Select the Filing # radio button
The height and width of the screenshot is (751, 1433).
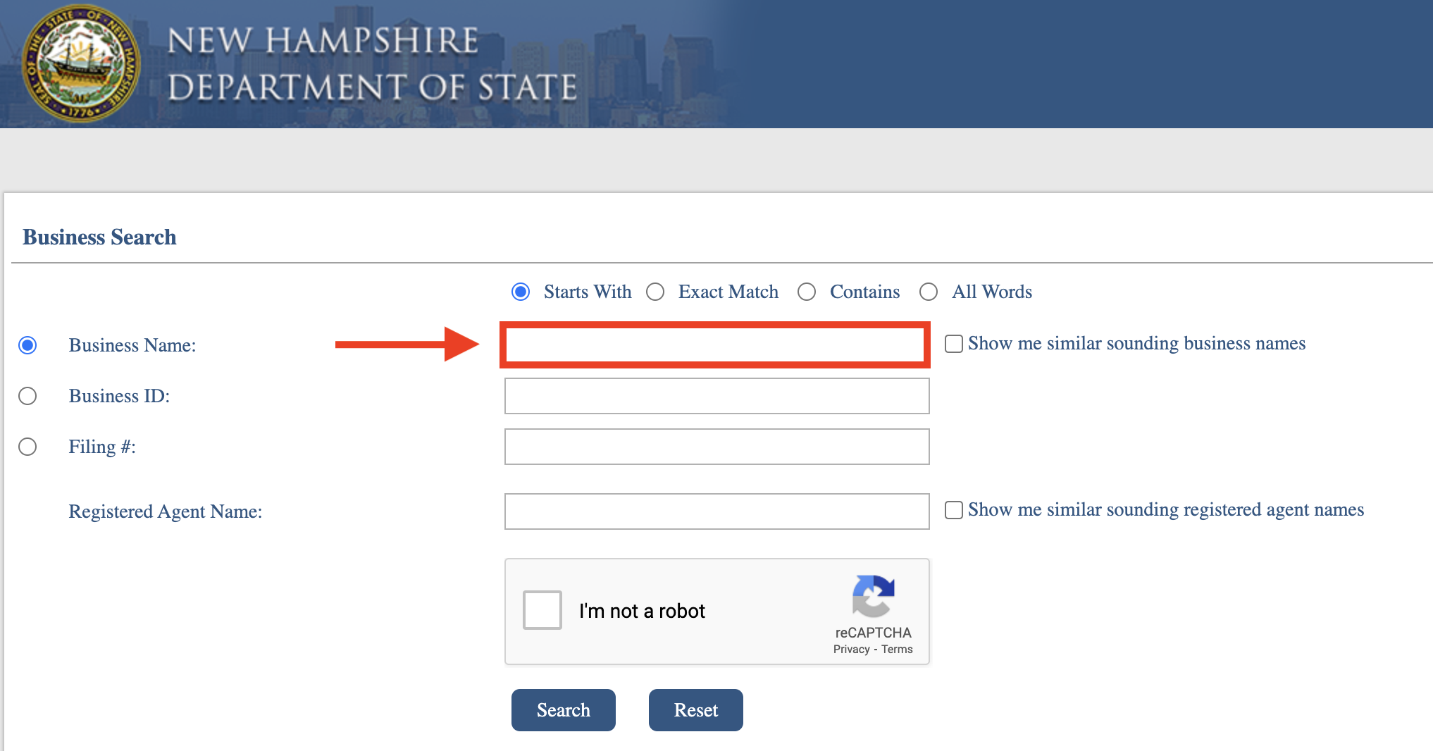[27, 447]
